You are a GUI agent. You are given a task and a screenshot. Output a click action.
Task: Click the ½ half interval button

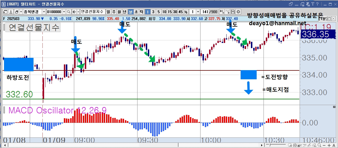(186, 12)
